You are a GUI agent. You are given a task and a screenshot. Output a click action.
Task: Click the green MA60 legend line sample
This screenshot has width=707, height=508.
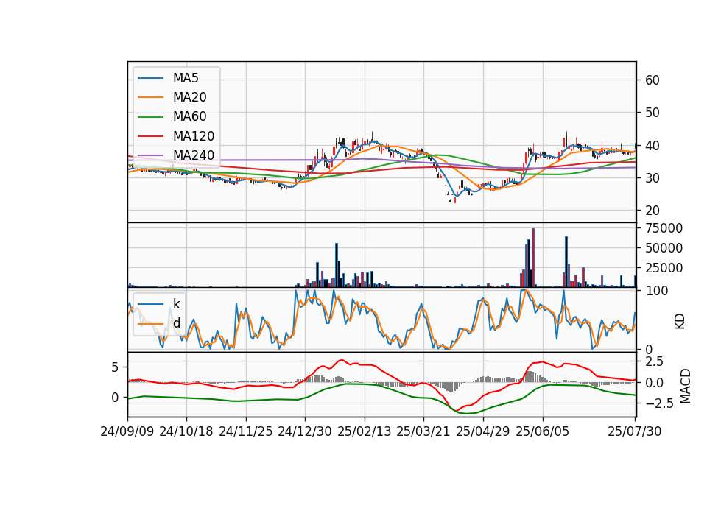(150, 117)
